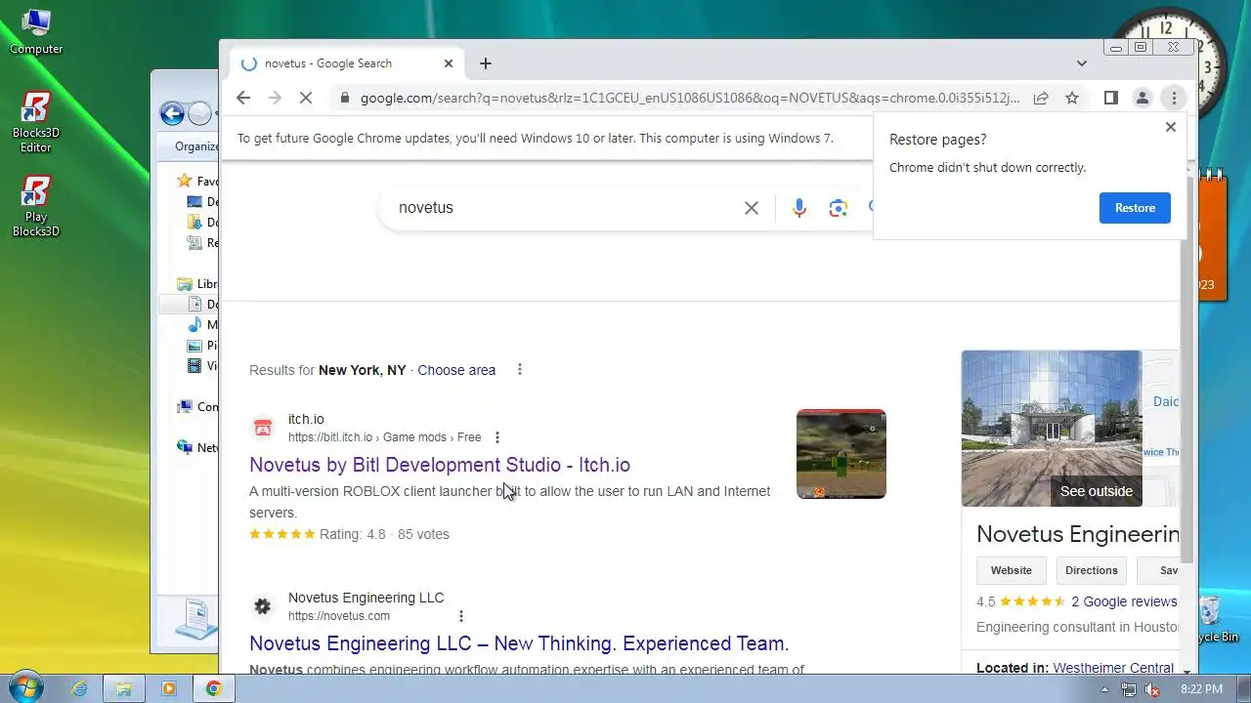Viewport: 1251px width, 703px height.
Task: Open Novetus by Bitl Development Studio result
Action: tap(440, 465)
